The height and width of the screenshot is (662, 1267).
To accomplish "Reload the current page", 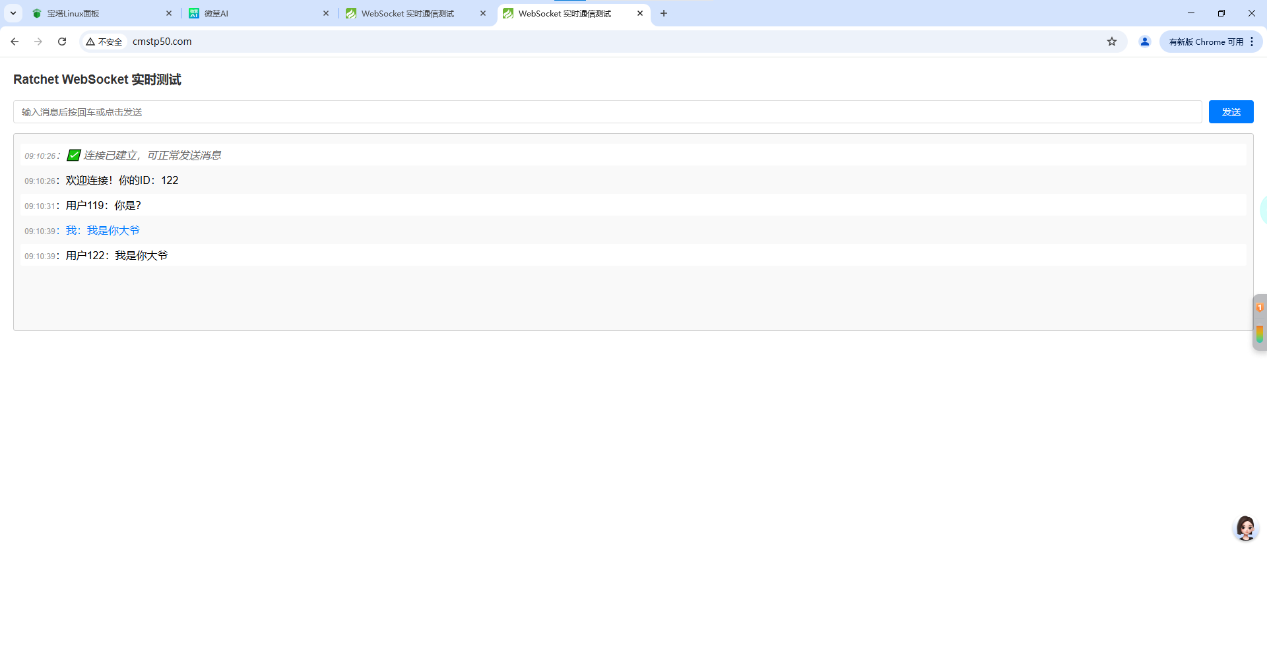I will pos(62,42).
